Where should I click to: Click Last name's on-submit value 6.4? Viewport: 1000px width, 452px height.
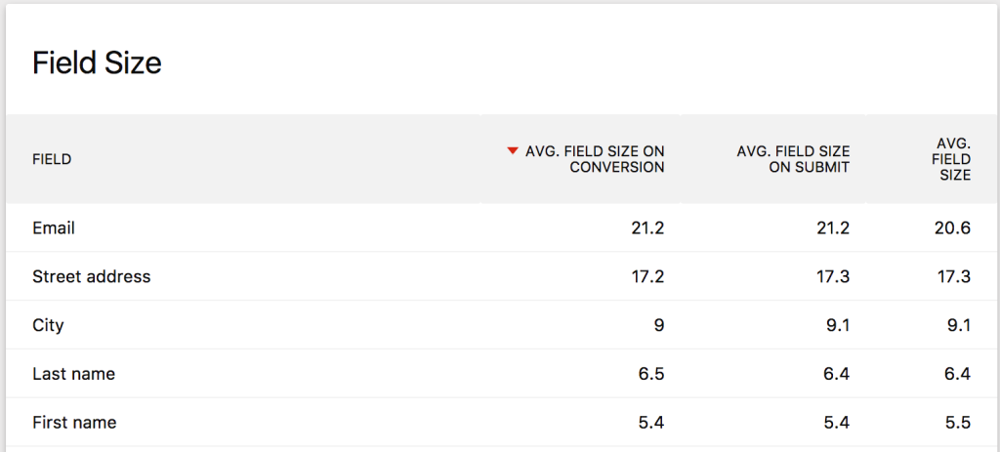837,374
